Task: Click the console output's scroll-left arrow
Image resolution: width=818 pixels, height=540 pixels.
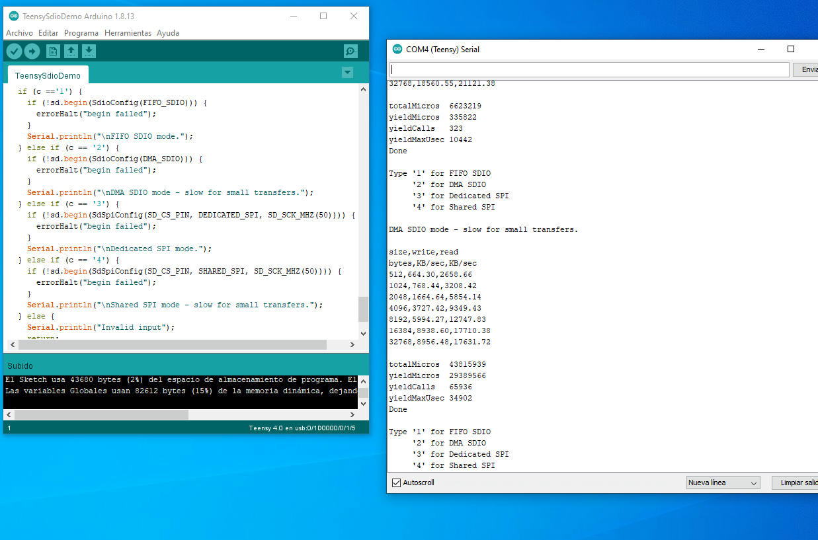Action: [x=9, y=414]
